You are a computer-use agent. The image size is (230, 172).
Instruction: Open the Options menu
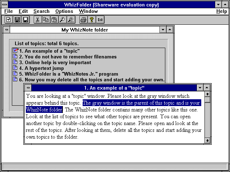click(64, 11)
